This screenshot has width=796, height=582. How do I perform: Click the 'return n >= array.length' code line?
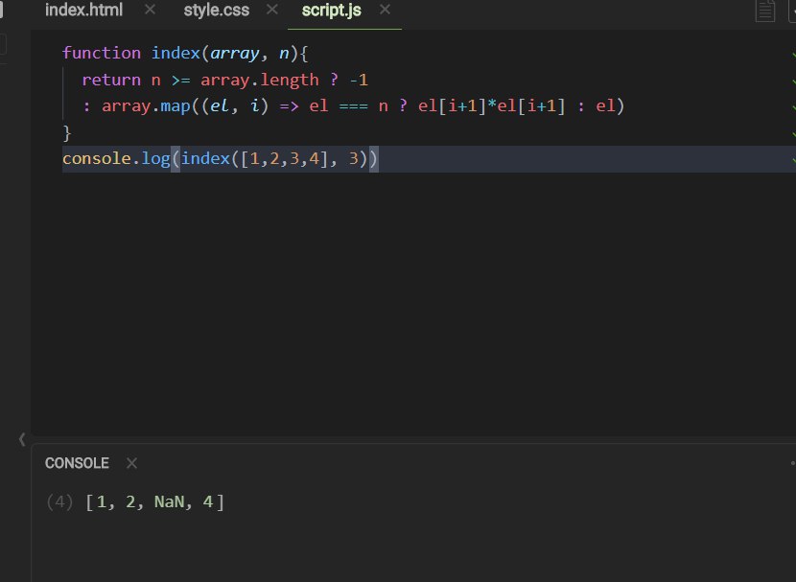[224, 80]
